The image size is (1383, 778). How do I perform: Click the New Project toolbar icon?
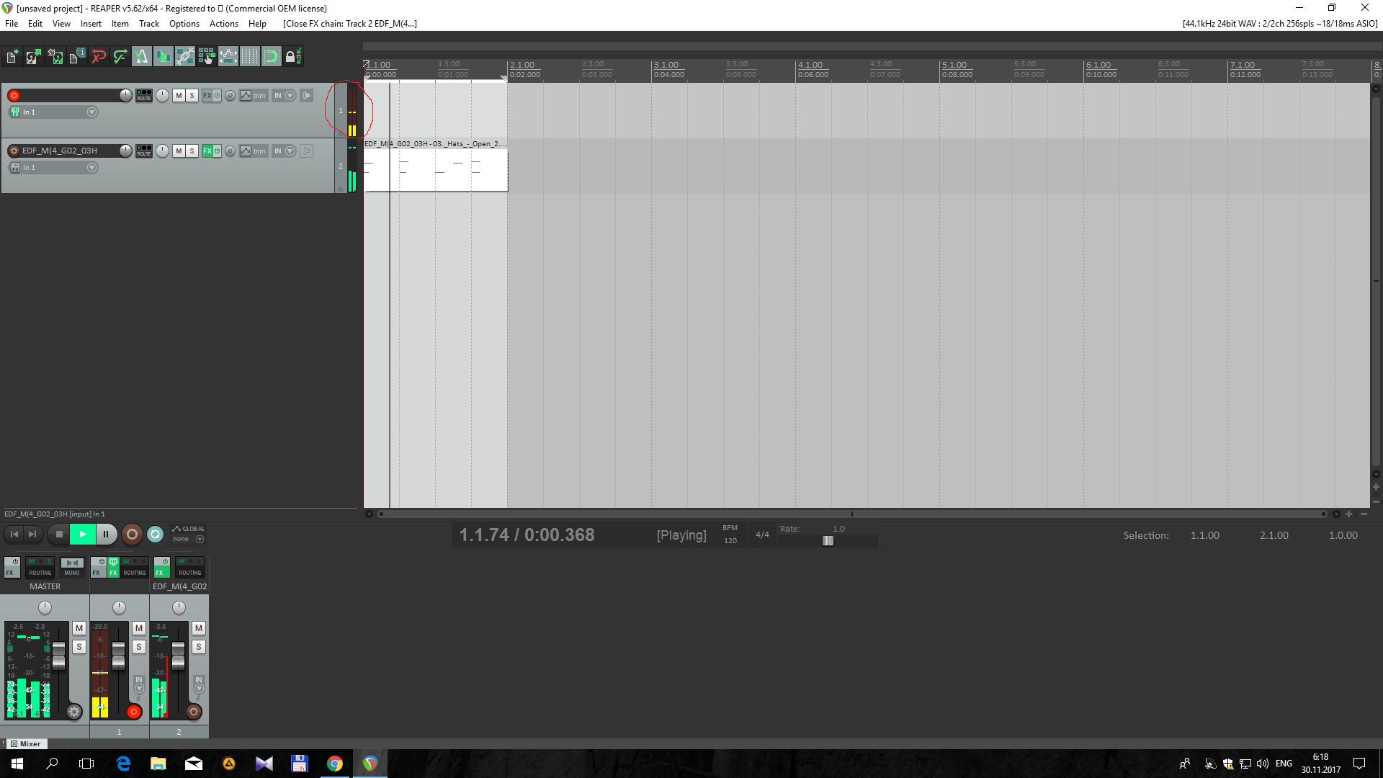click(12, 57)
